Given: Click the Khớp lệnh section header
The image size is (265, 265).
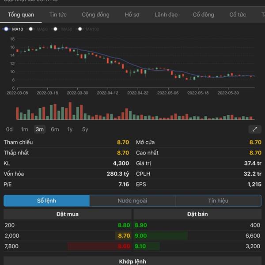Looking at the screenshot, I should pos(132,261).
